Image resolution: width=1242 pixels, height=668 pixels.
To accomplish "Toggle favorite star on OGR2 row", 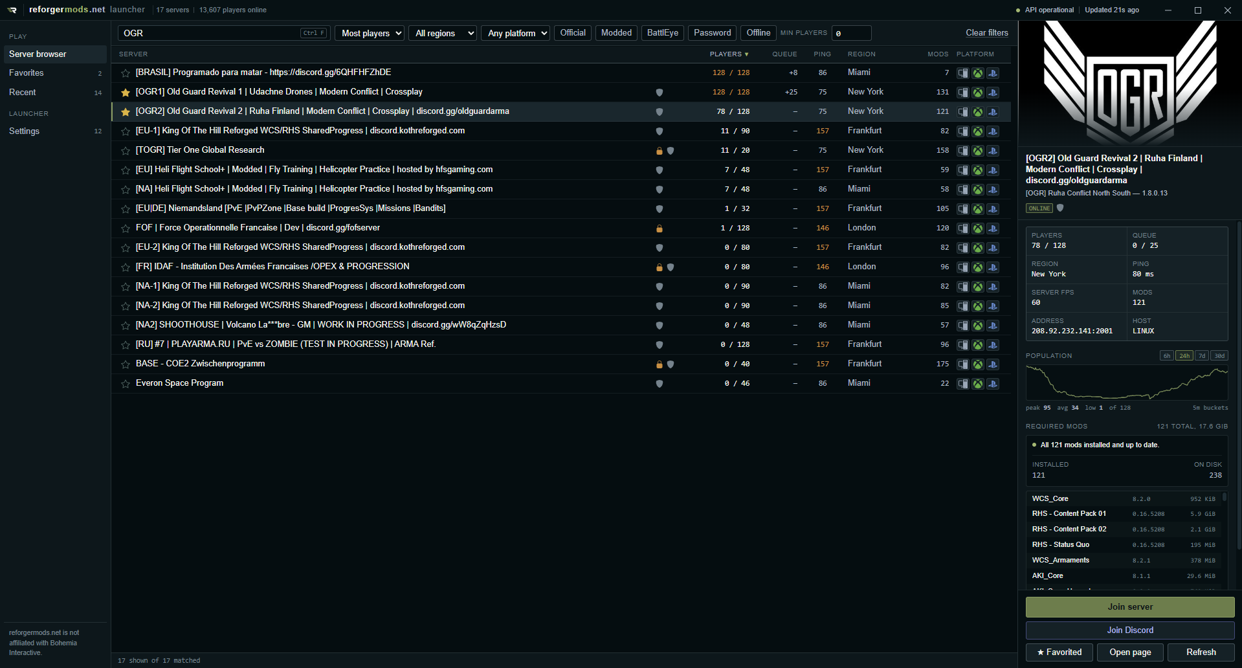I will (126, 111).
